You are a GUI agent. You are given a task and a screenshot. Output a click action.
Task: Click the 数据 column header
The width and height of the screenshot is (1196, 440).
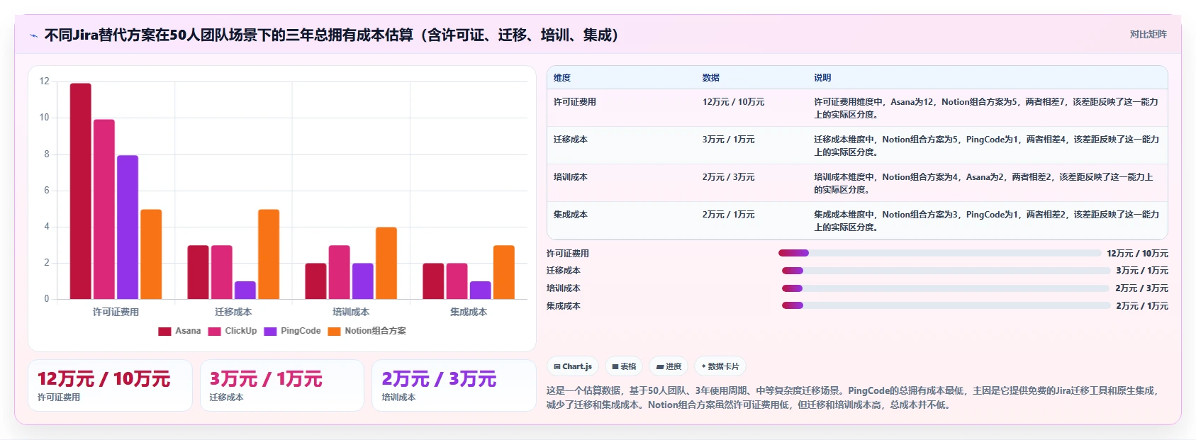[711, 78]
